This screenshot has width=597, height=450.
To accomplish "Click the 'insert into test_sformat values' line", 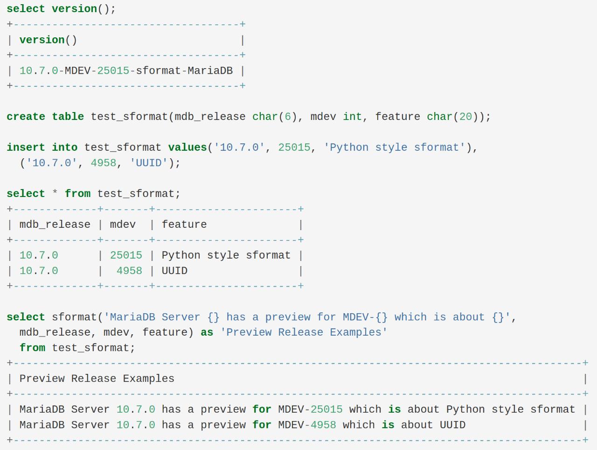I will pos(242,148).
